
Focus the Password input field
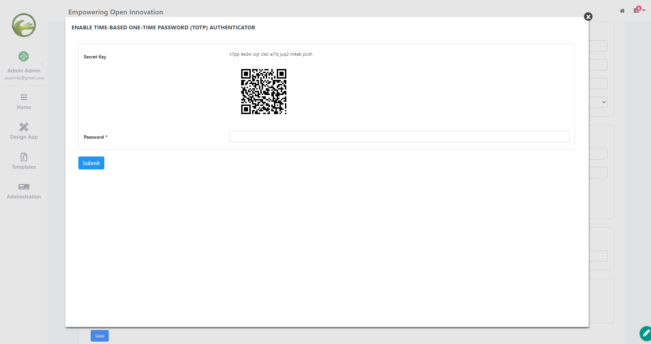(x=399, y=136)
